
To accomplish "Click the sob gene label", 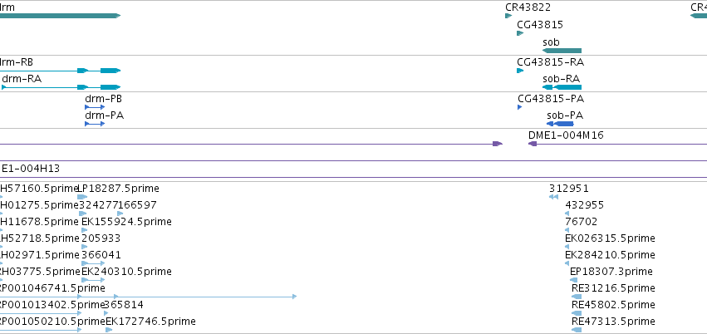I will pos(551,42).
